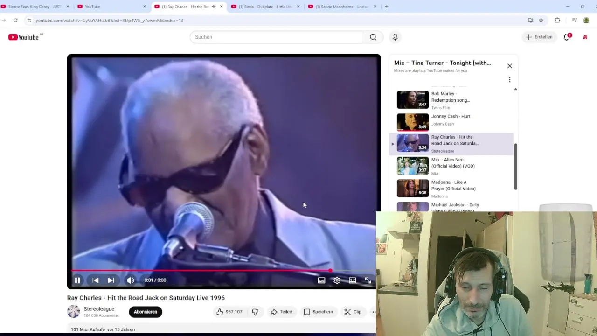Image resolution: width=597 pixels, height=336 pixels.
Task: Switch to the Sizzla - Dubplate tab
Action: [x=266, y=7]
